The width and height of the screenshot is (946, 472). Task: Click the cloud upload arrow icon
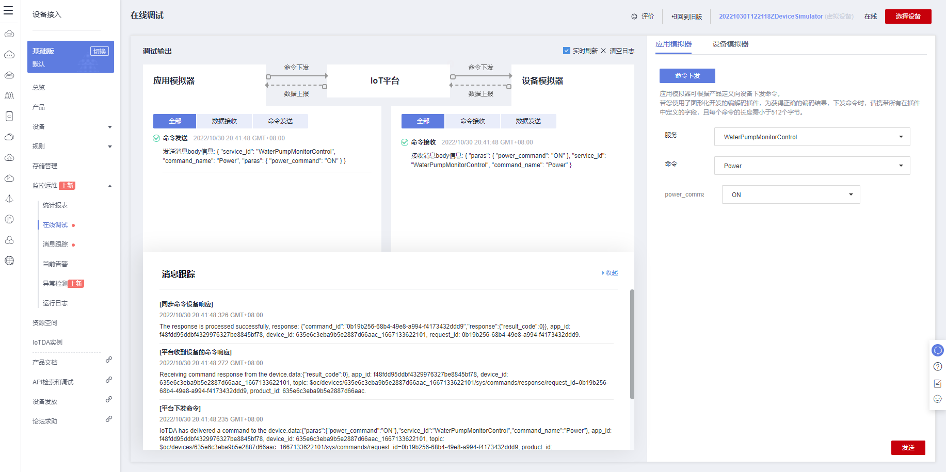[x=9, y=158]
